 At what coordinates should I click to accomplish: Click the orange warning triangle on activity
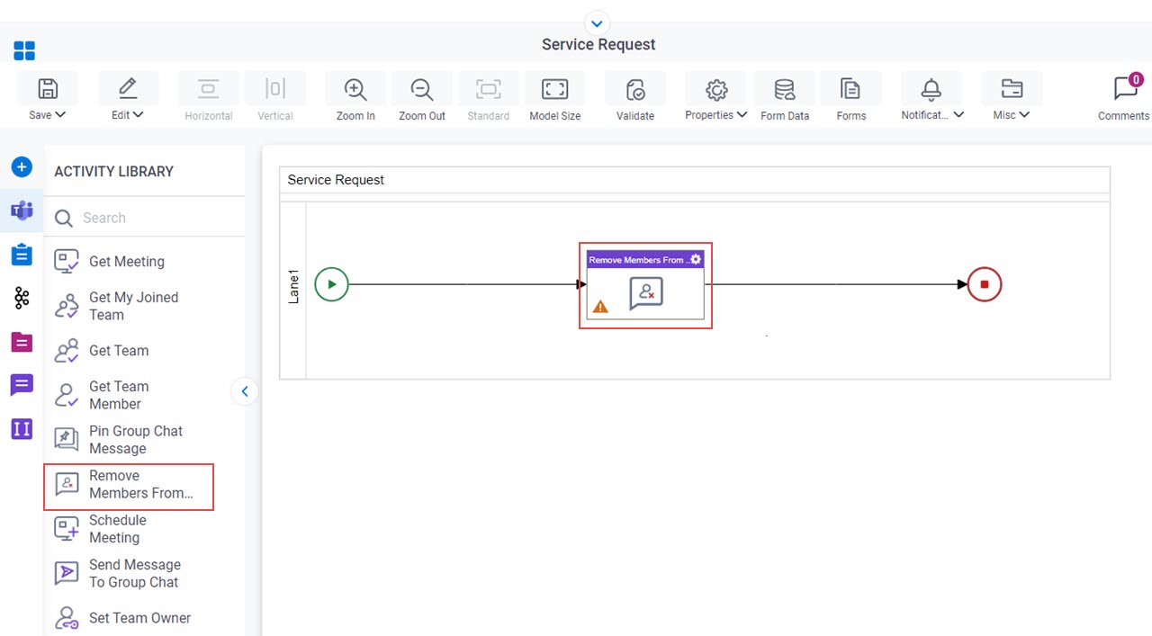[600, 307]
